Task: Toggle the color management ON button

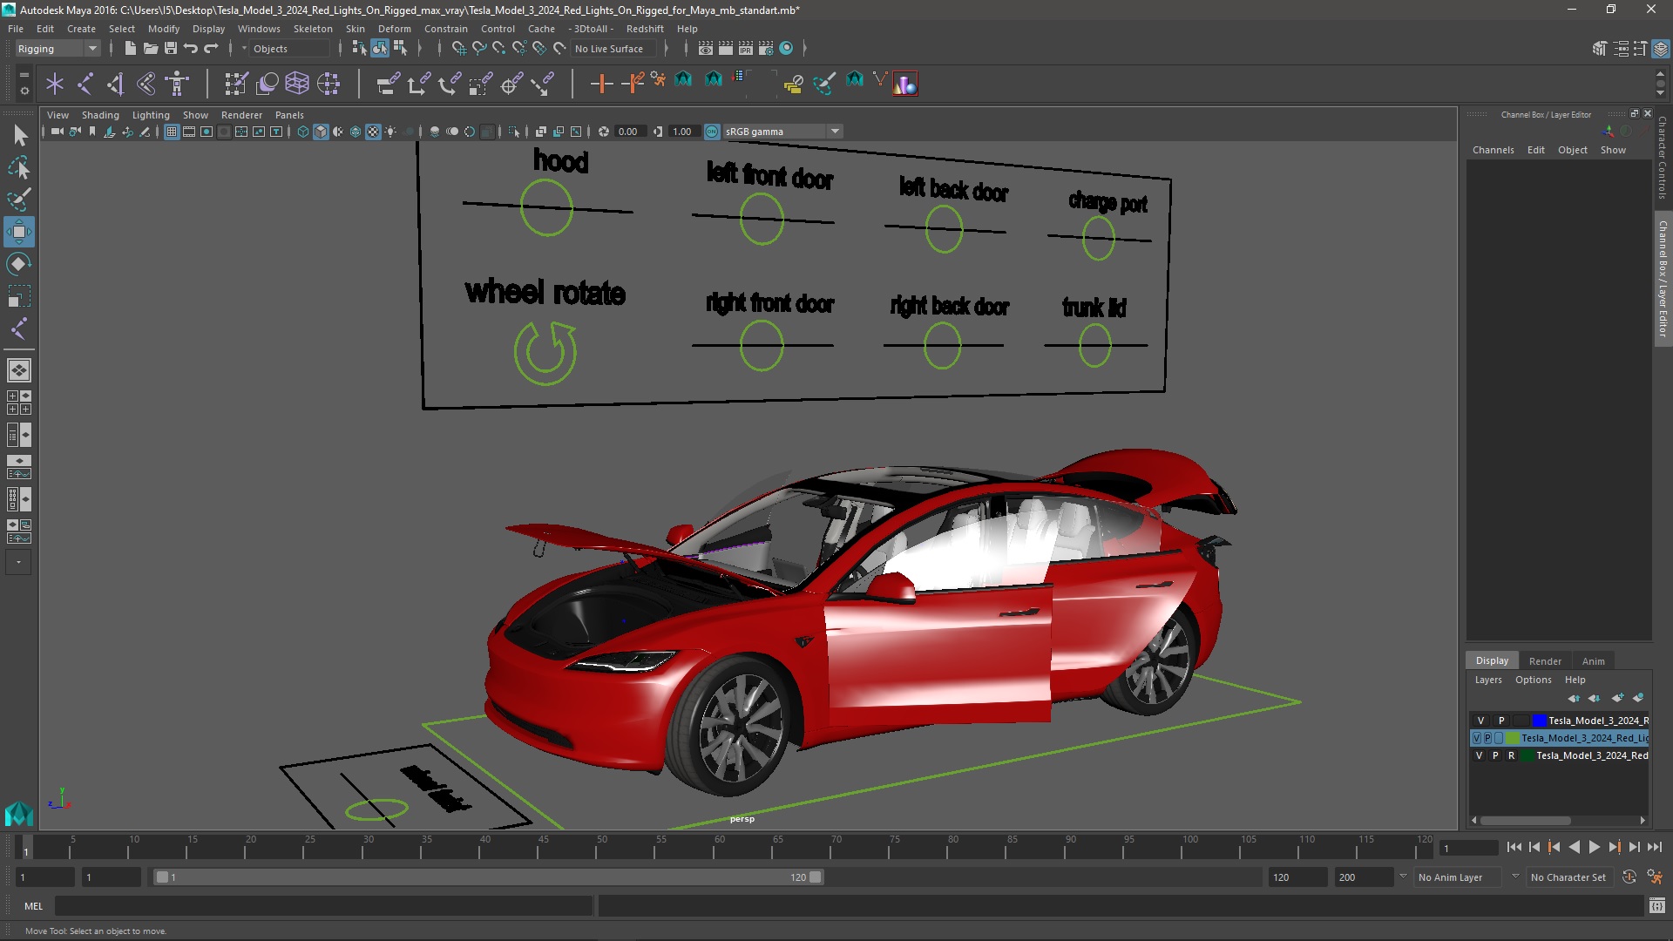Action: click(712, 132)
